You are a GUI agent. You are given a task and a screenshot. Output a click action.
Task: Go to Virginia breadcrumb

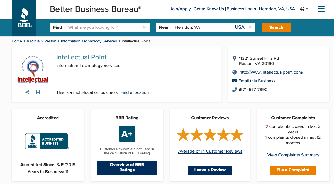click(x=33, y=41)
